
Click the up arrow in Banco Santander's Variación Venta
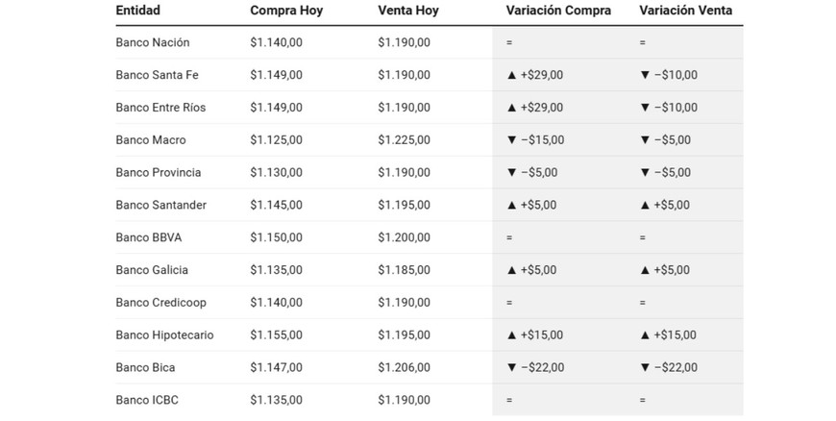[645, 205]
